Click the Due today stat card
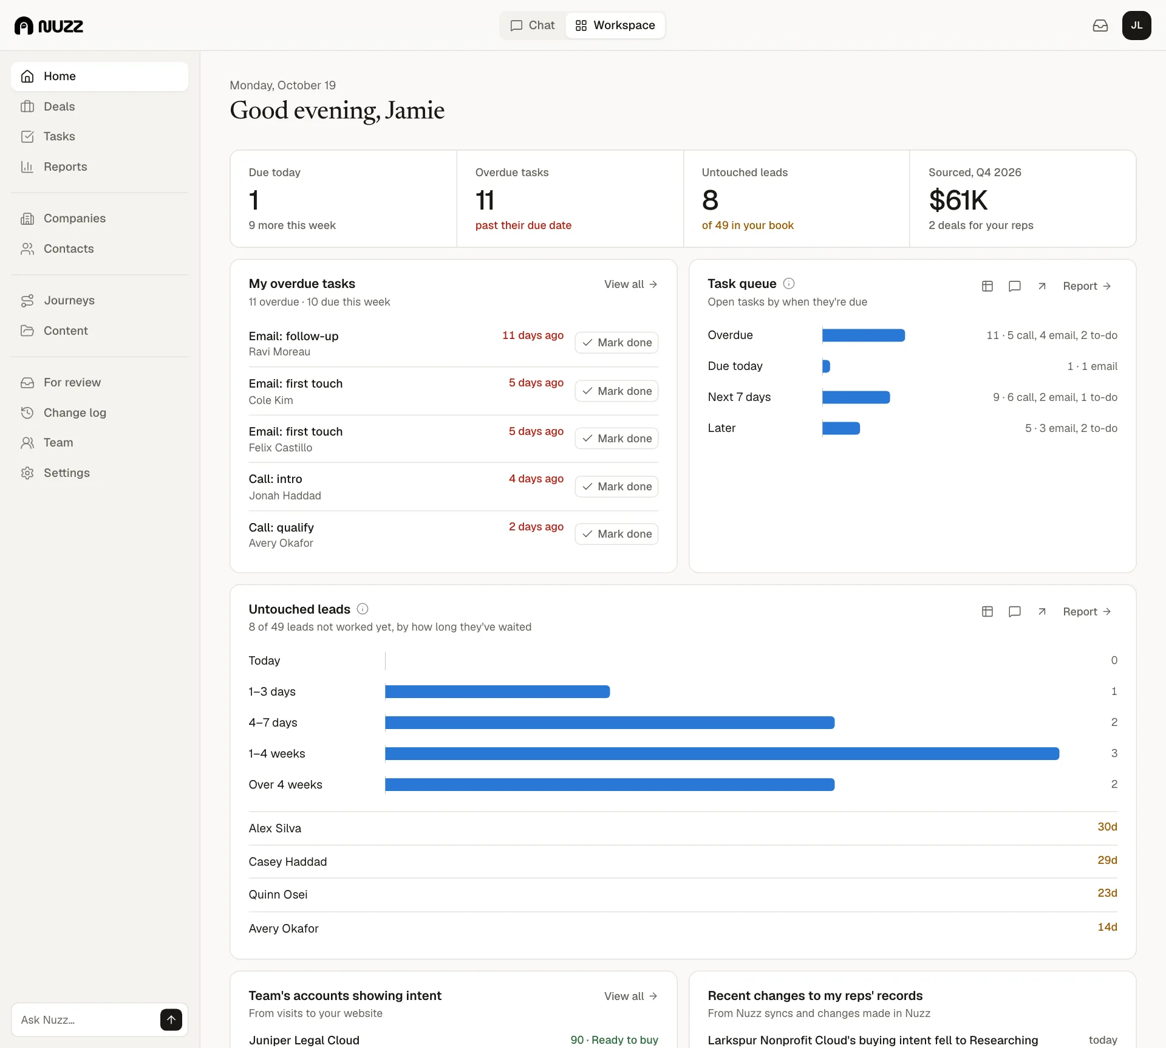This screenshot has height=1048, width=1166. (x=343, y=199)
